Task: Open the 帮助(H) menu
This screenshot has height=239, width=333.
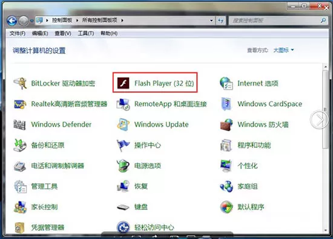Action: 109,33
